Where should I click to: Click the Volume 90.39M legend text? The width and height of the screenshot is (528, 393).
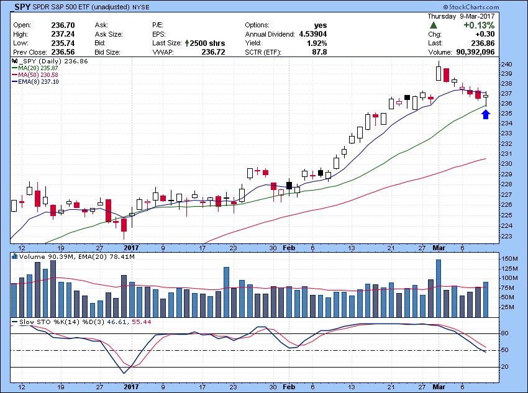tap(47, 257)
